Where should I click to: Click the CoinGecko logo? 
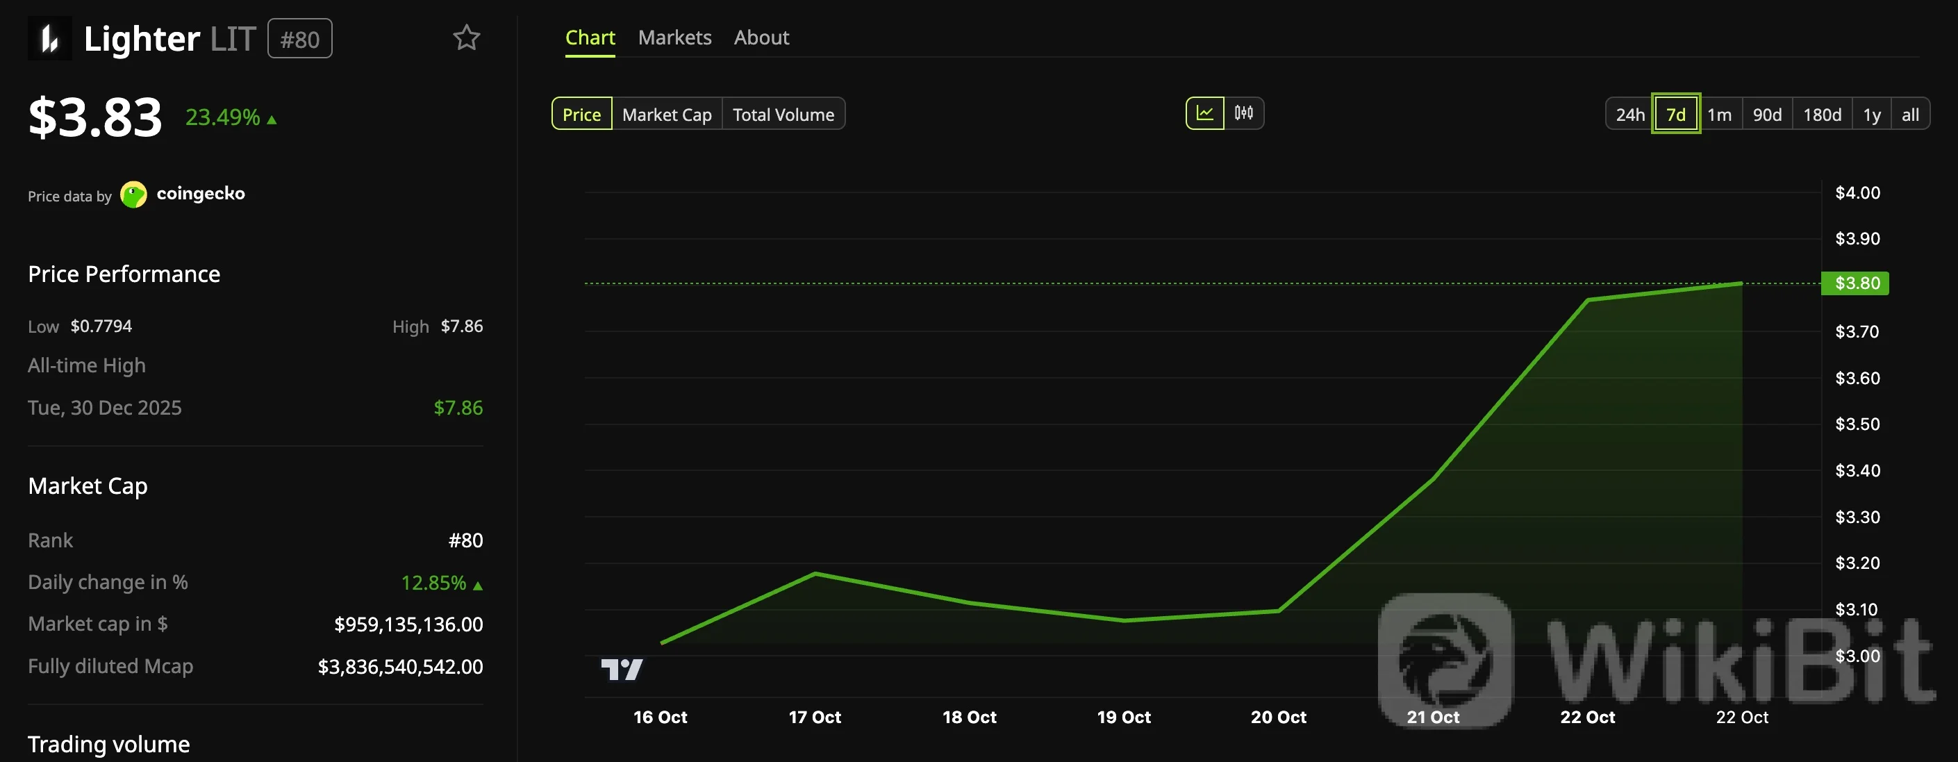(x=183, y=194)
